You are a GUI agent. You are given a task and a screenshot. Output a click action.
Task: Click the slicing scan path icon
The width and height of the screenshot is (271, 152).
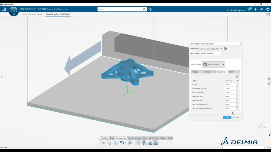point(150,143)
